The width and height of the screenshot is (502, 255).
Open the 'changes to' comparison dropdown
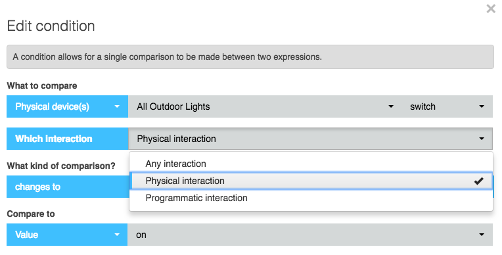pos(67,187)
